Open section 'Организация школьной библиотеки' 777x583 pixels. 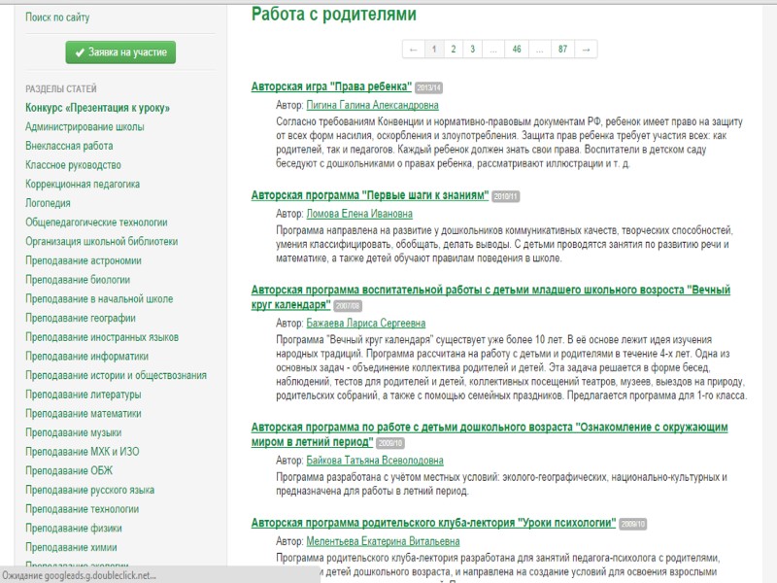pos(101,241)
